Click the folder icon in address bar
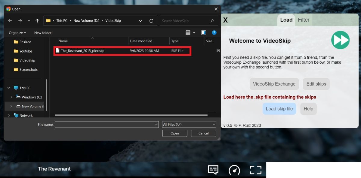361x178 pixels. (48, 21)
